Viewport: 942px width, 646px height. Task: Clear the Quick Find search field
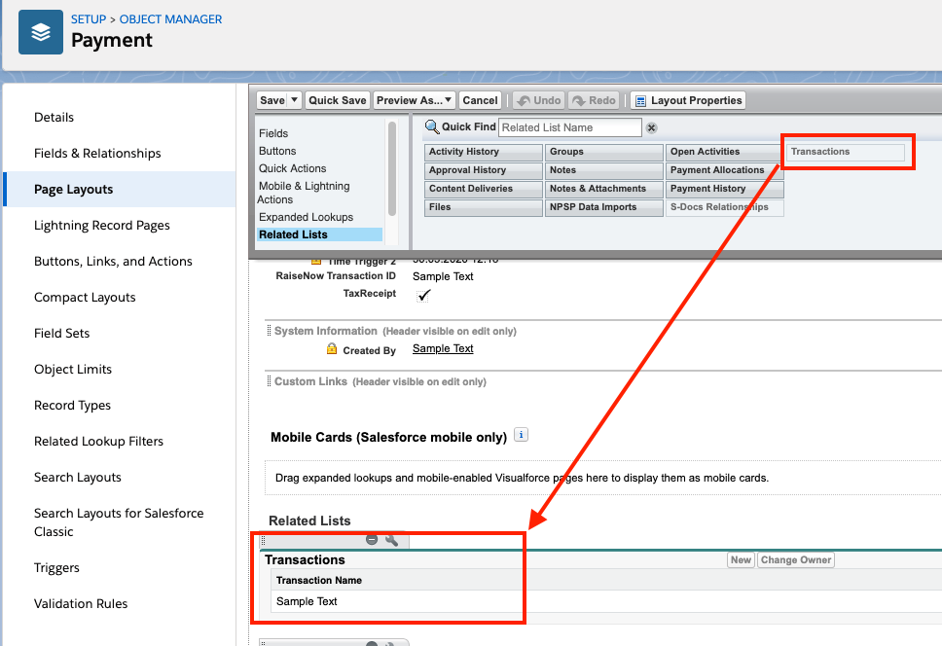tap(651, 127)
